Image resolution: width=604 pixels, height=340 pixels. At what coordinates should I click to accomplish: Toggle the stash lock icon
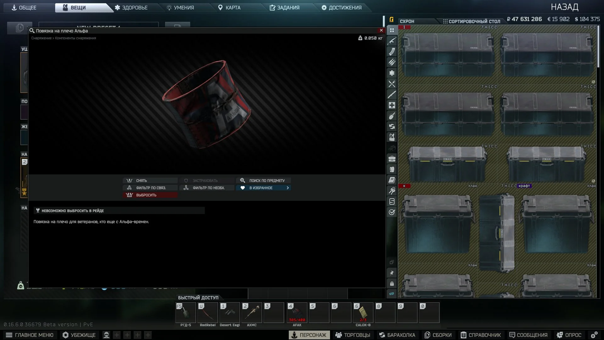pyautogui.click(x=392, y=284)
